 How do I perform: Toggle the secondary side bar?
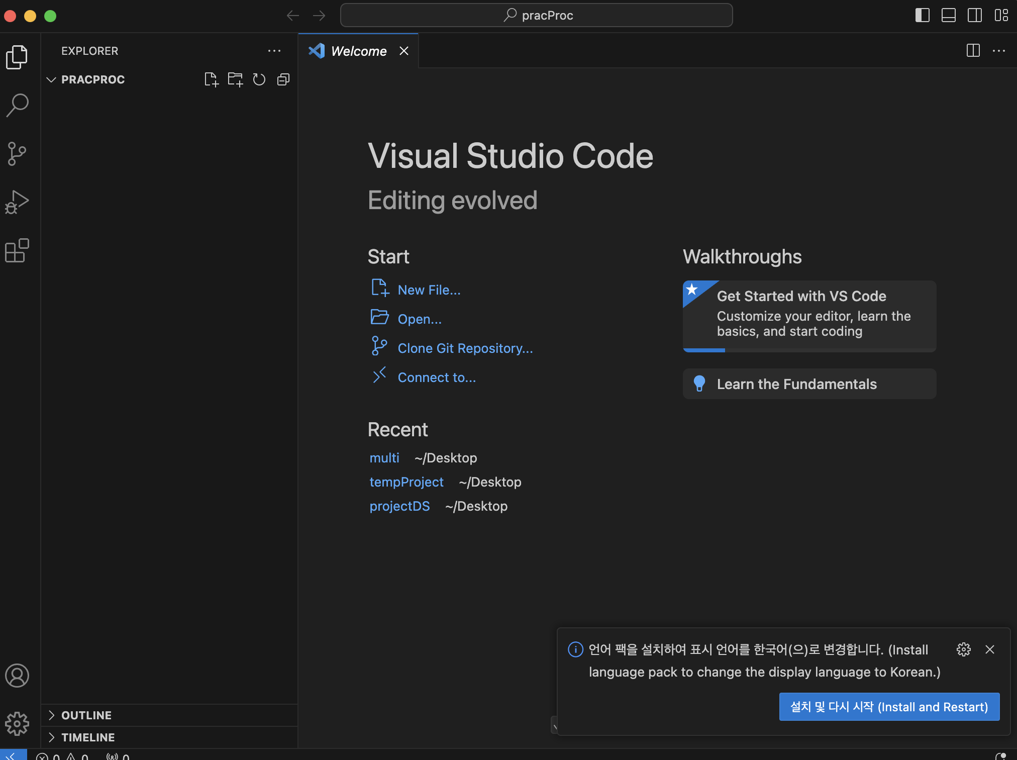[974, 15]
